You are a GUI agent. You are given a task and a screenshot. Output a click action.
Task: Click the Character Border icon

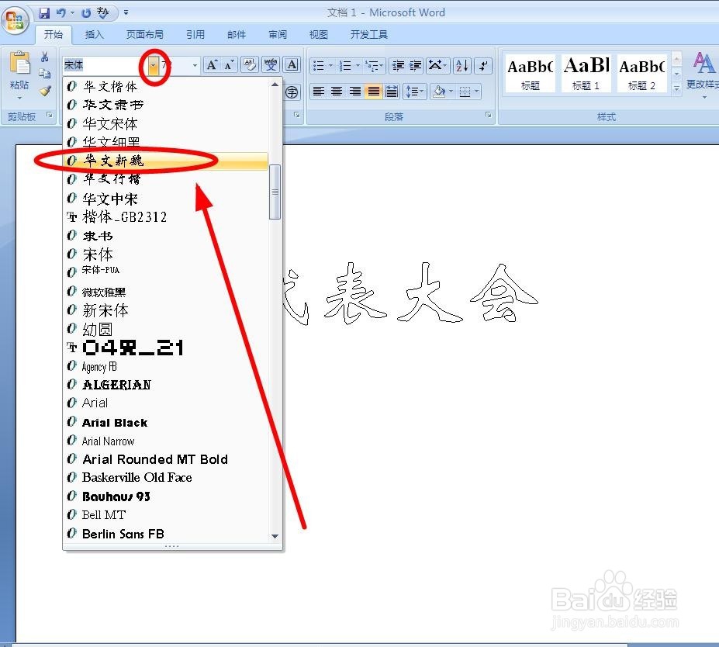pyautogui.click(x=292, y=64)
